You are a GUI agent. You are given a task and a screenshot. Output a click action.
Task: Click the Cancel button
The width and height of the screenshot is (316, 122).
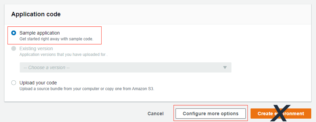[155, 114]
